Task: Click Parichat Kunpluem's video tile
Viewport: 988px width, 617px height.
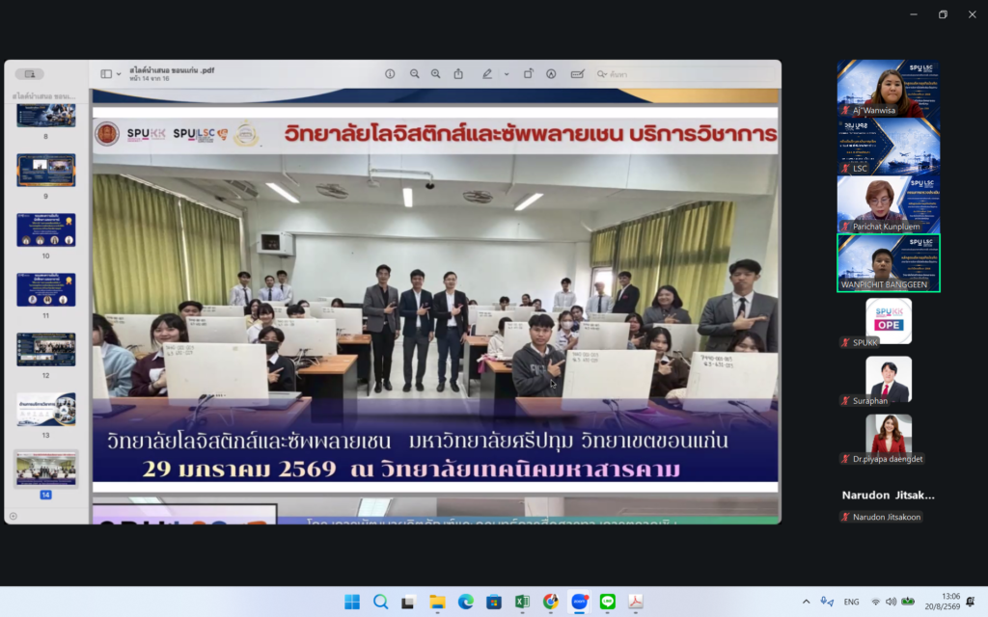Action: (x=889, y=204)
